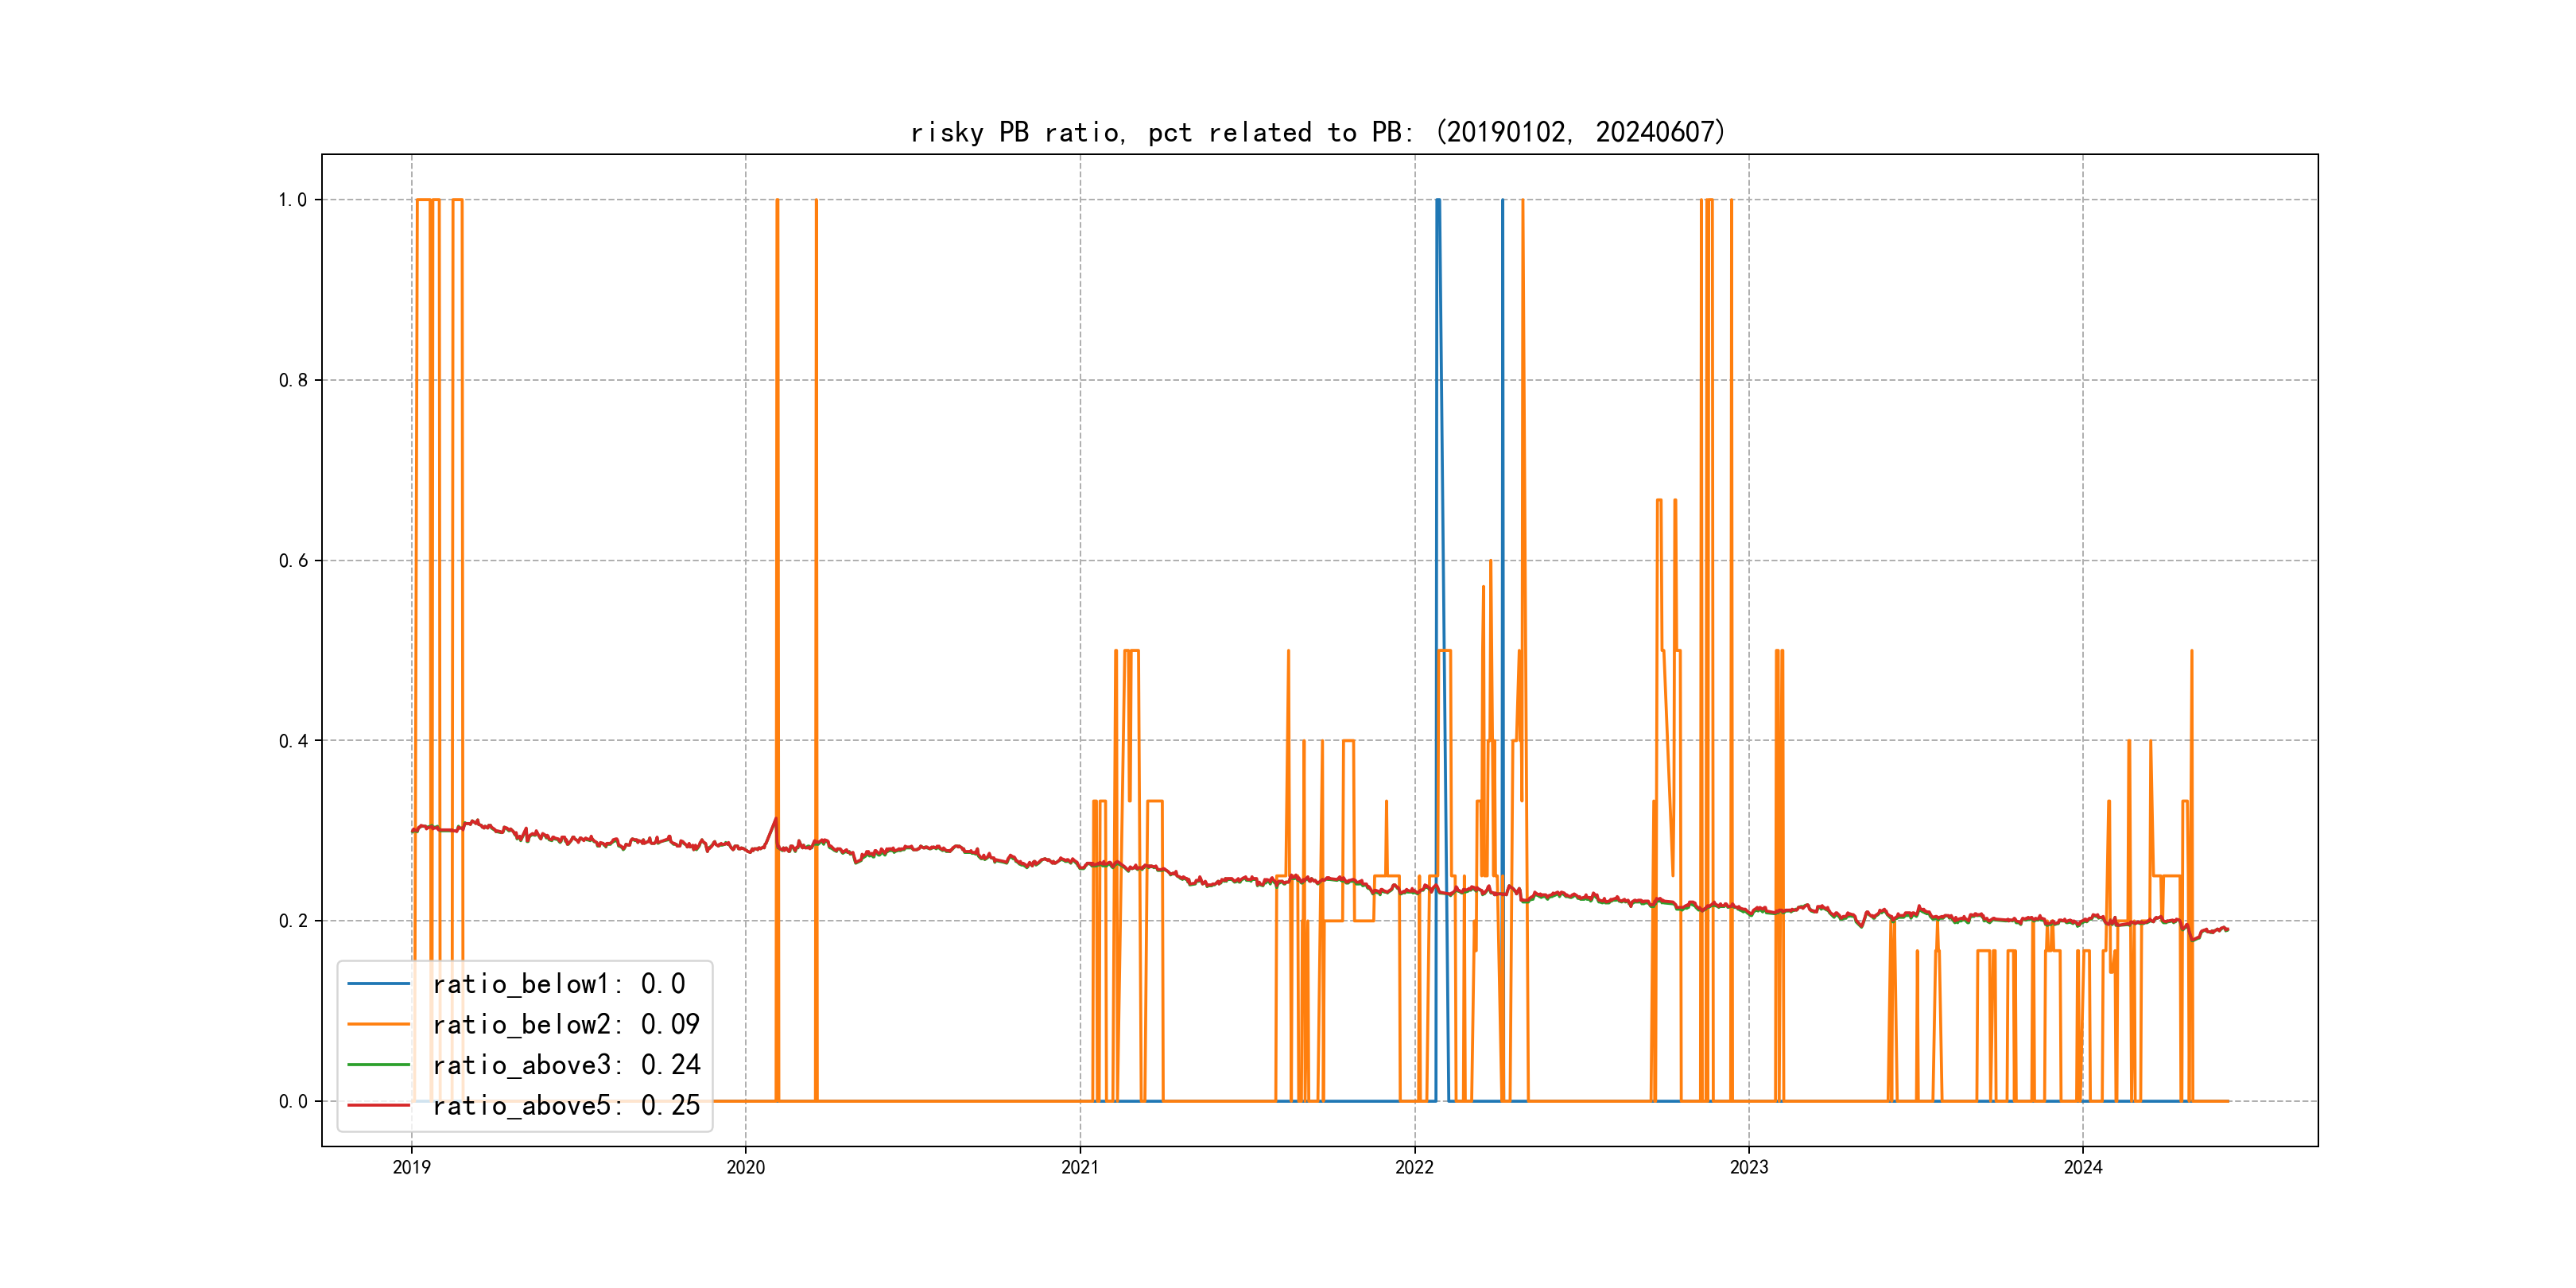Click the 0.8 y-axis tick label
This screenshot has height=1288, width=2576.
(x=292, y=380)
